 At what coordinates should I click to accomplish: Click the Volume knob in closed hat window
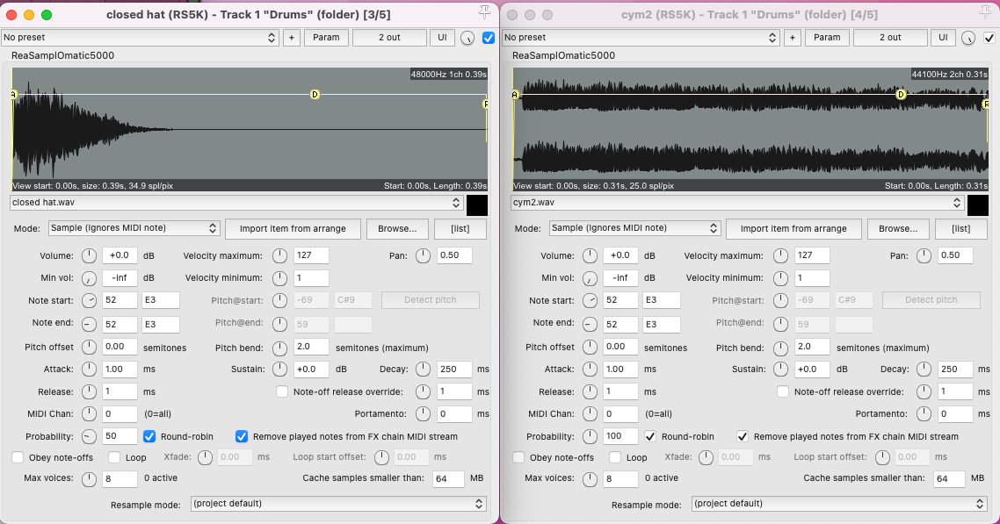[x=90, y=256]
